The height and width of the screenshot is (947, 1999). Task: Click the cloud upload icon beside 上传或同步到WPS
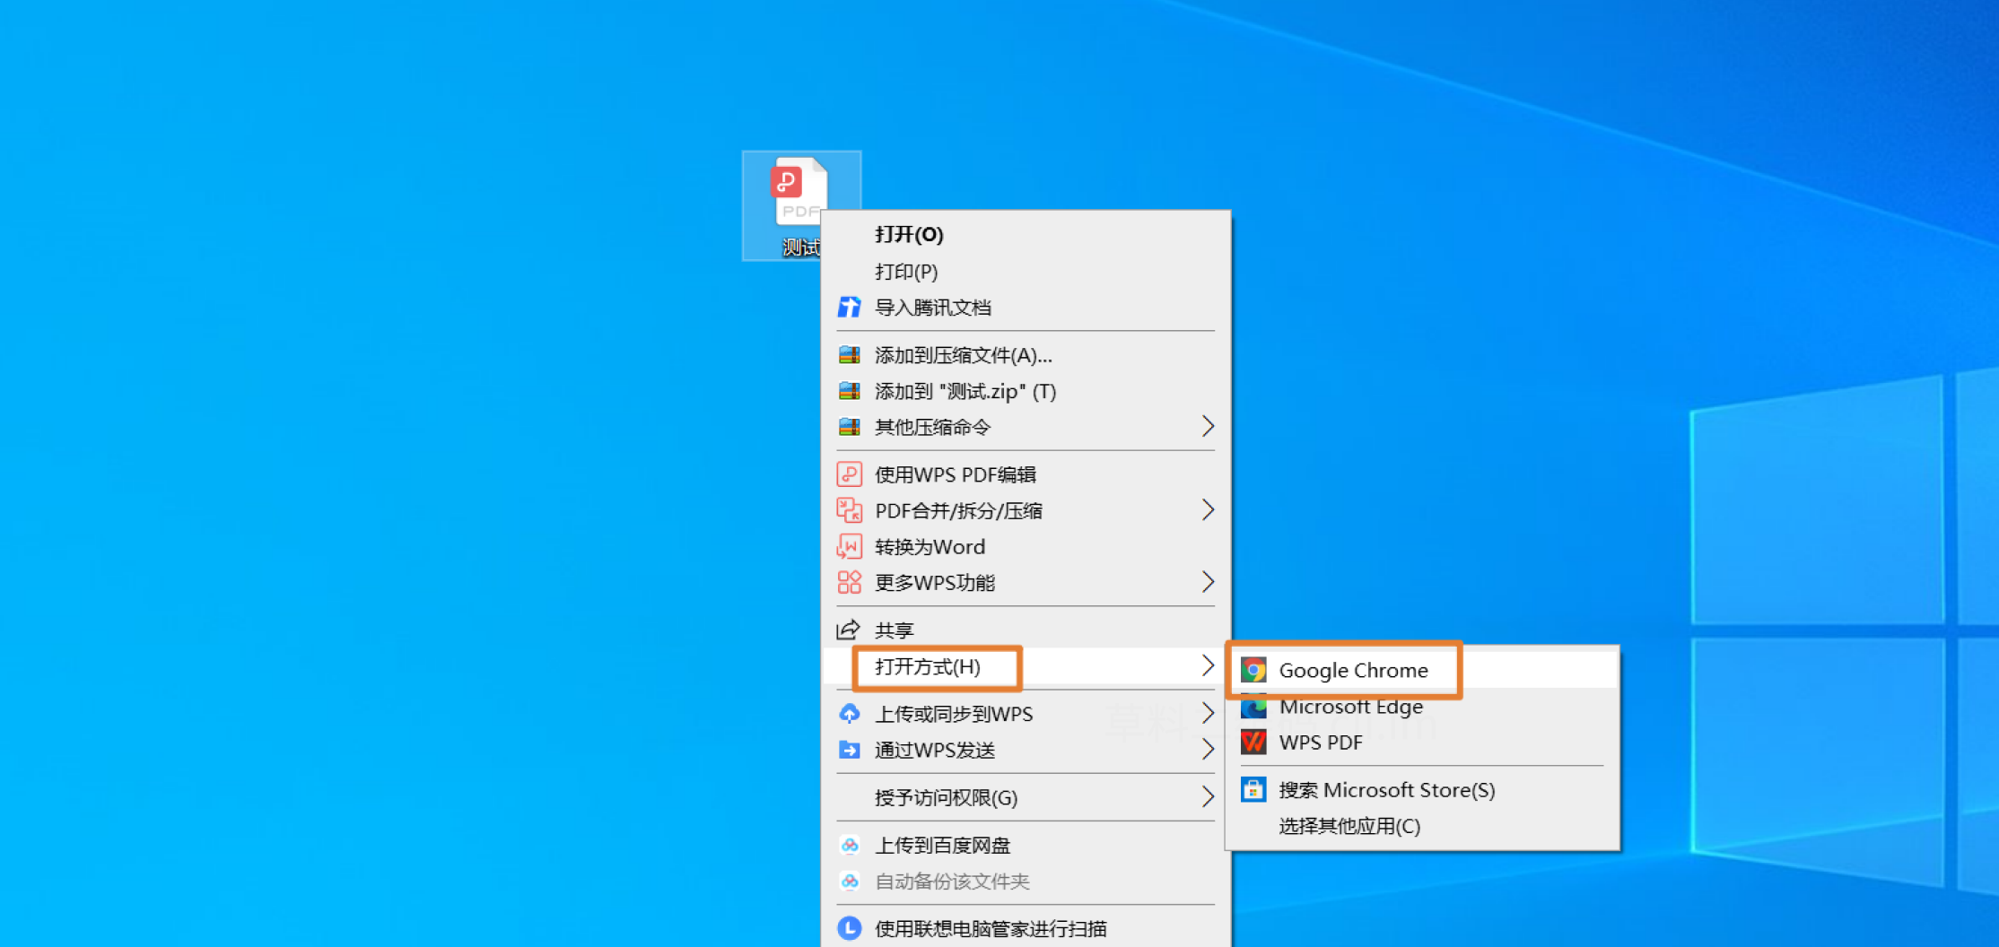pos(849,714)
